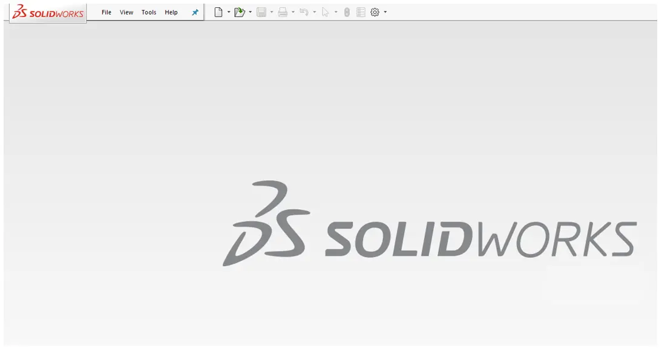Pin the menu bar with the pushpin icon
The height and width of the screenshot is (352, 659).
(x=195, y=12)
